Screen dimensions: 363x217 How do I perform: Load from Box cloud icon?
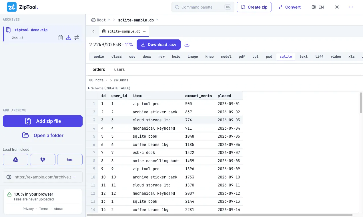pos(70,160)
